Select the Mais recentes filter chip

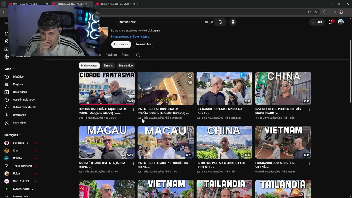[89, 65]
